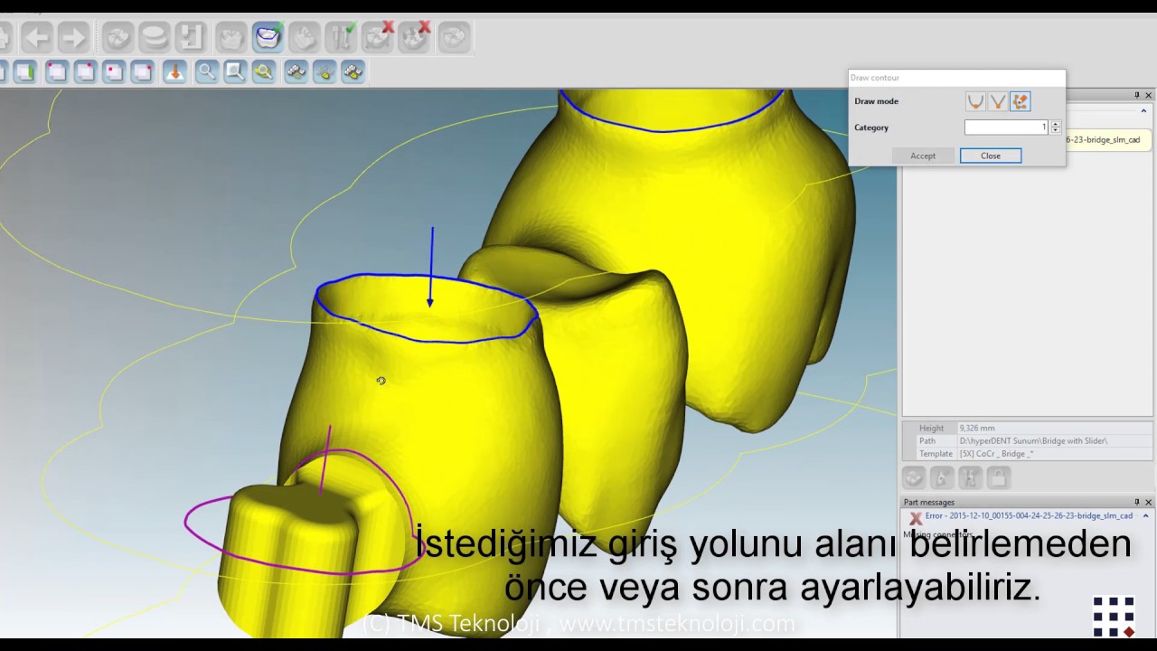Click the load part tooth icon
1157x651 pixels.
118,37
